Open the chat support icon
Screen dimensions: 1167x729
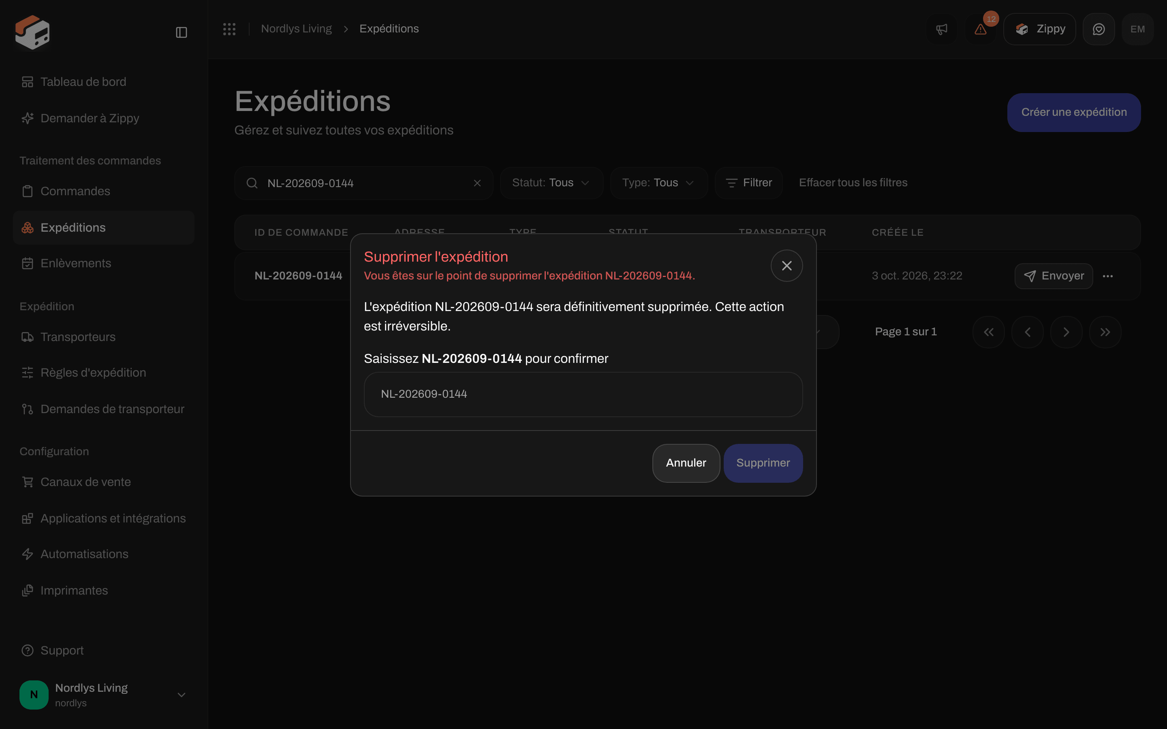click(1099, 29)
